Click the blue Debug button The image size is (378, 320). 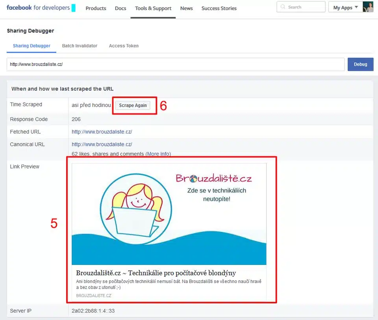360,64
